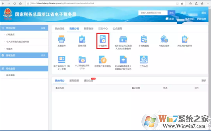The image size is (211, 131).
Task: Open 个人所得税完税证明开具 in sidebar
Action: [18, 42]
